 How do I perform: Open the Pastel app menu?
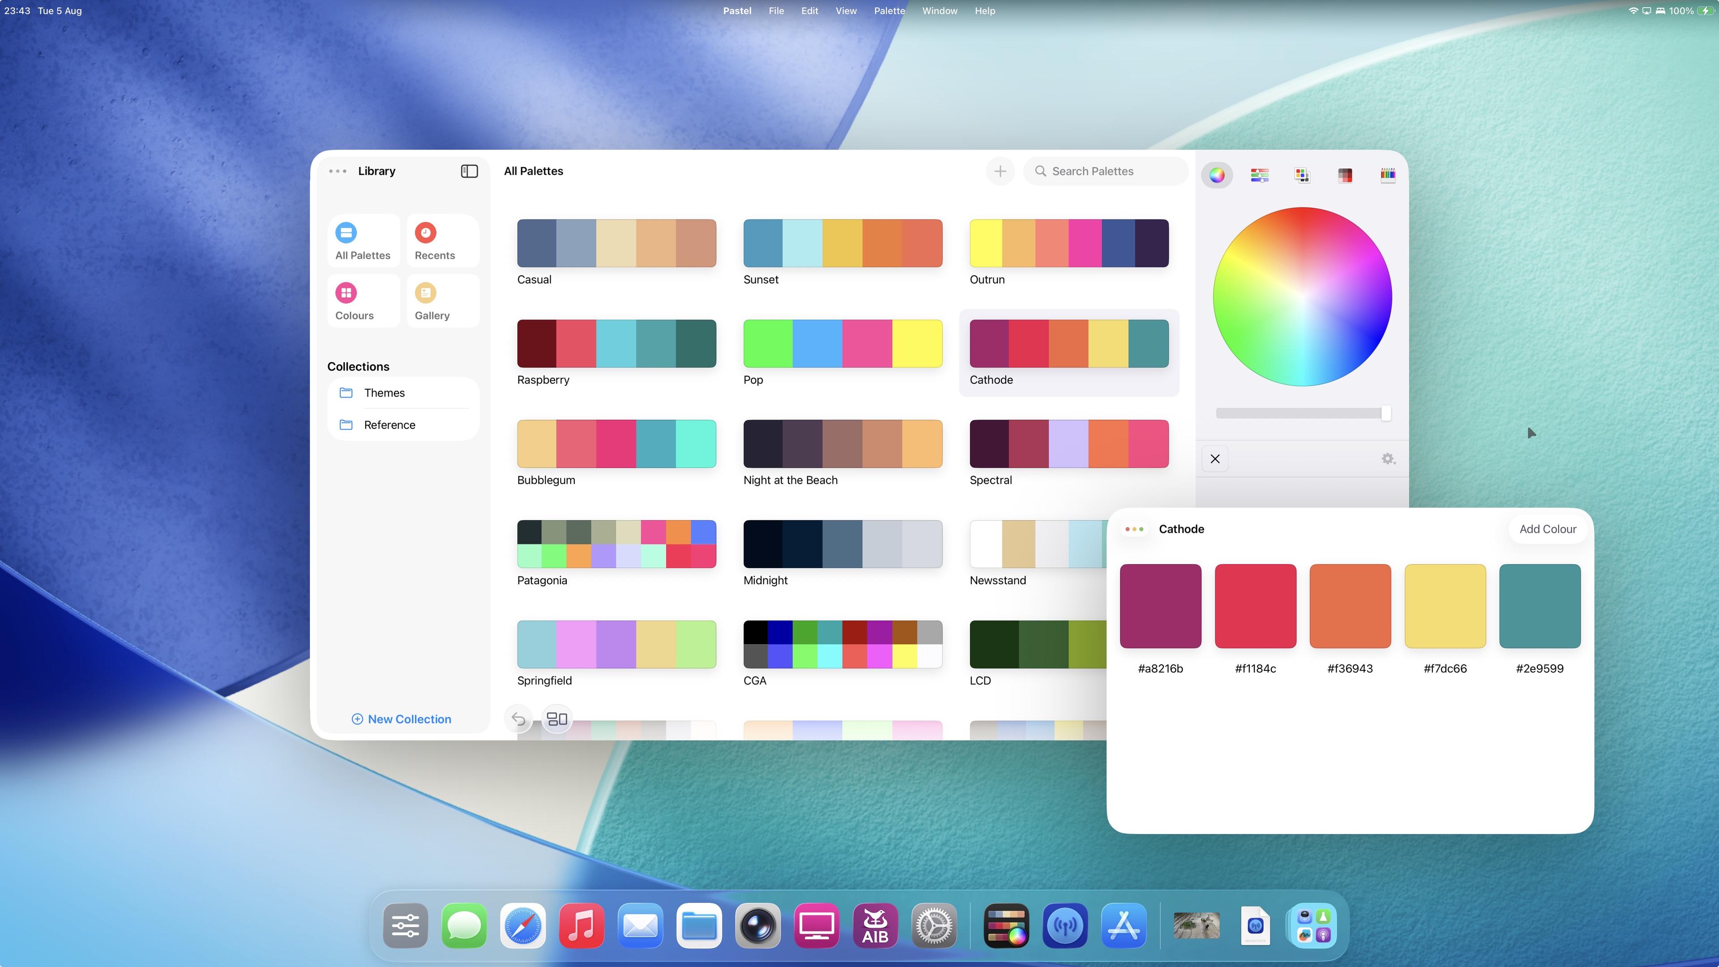pyautogui.click(x=737, y=11)
